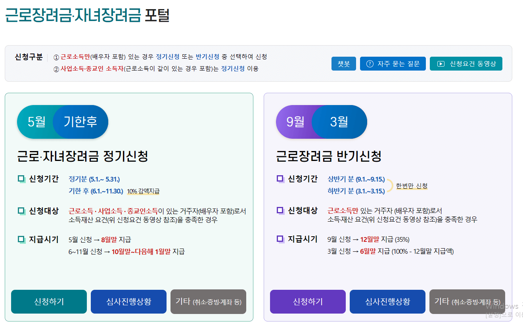Image resolution: width=523 pixels, height=333 pixels.
Task: Click green square icon beside 정기신청 지급시기
Action: coord(21,239)
